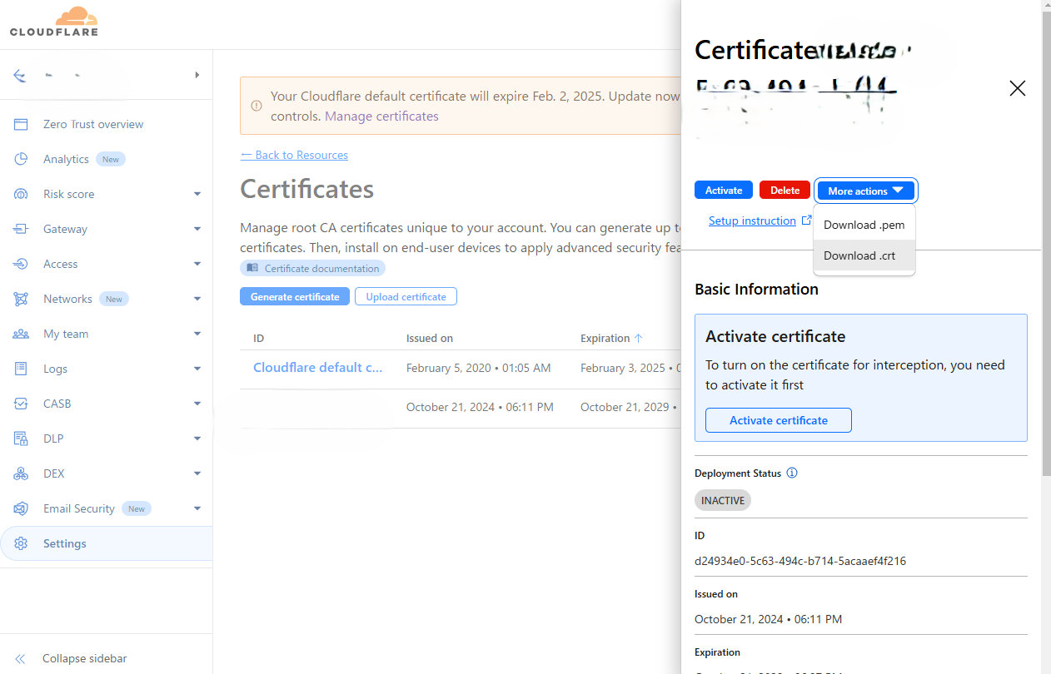Expand the Risk score menu

click(197, 194)
